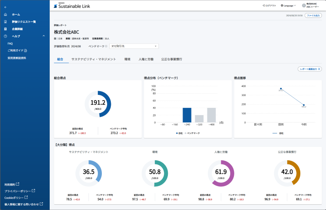
Task: Click the user avatar icon in header
Action: [304, 6]
